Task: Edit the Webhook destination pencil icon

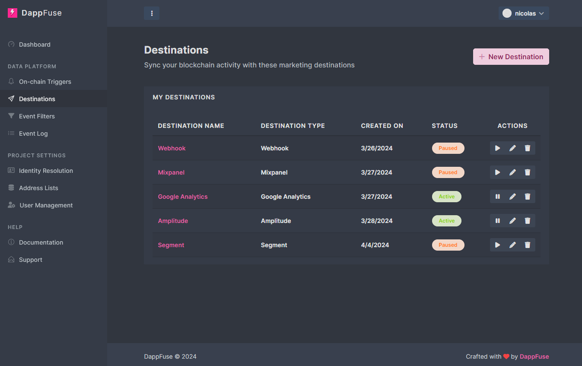Action: (x=512, y=148)
